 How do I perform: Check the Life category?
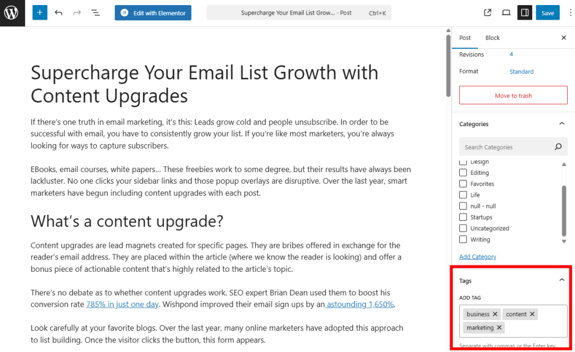pos(463,194)
